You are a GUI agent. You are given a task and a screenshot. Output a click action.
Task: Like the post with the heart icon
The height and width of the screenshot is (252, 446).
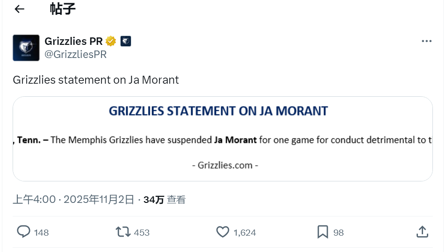pyautogui.click(x=223, y=231)
